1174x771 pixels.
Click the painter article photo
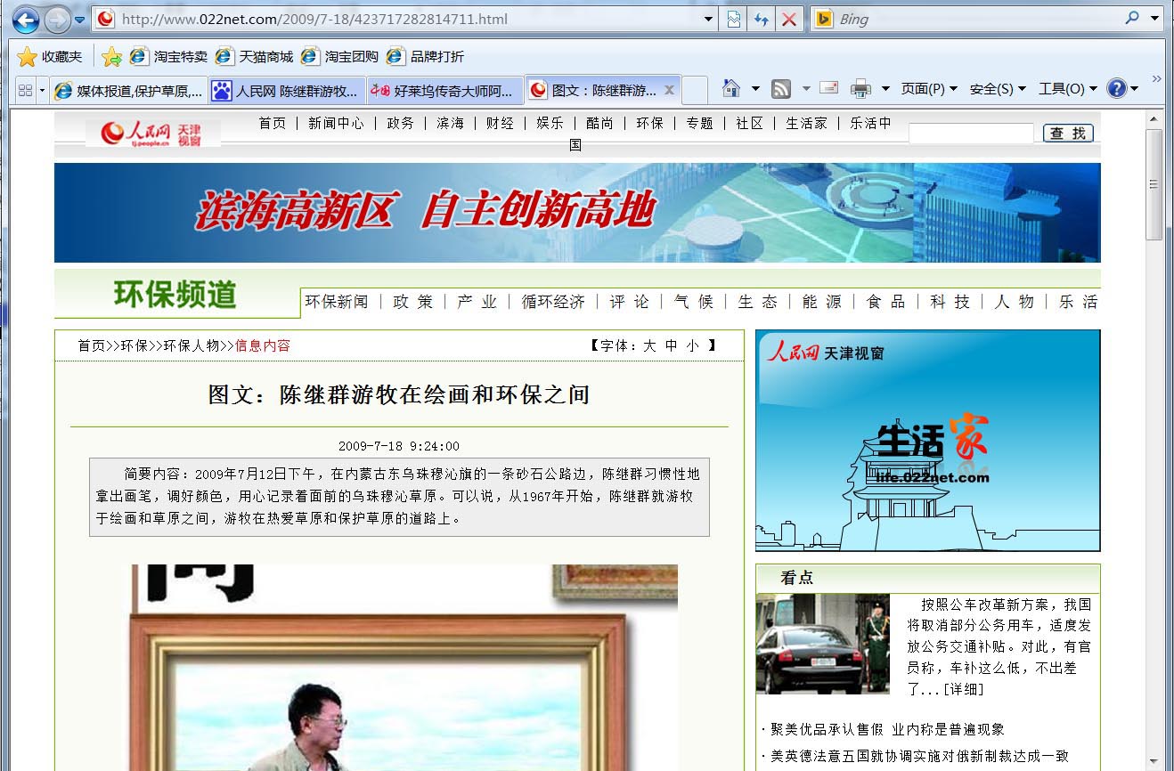[x=404, y=667]
